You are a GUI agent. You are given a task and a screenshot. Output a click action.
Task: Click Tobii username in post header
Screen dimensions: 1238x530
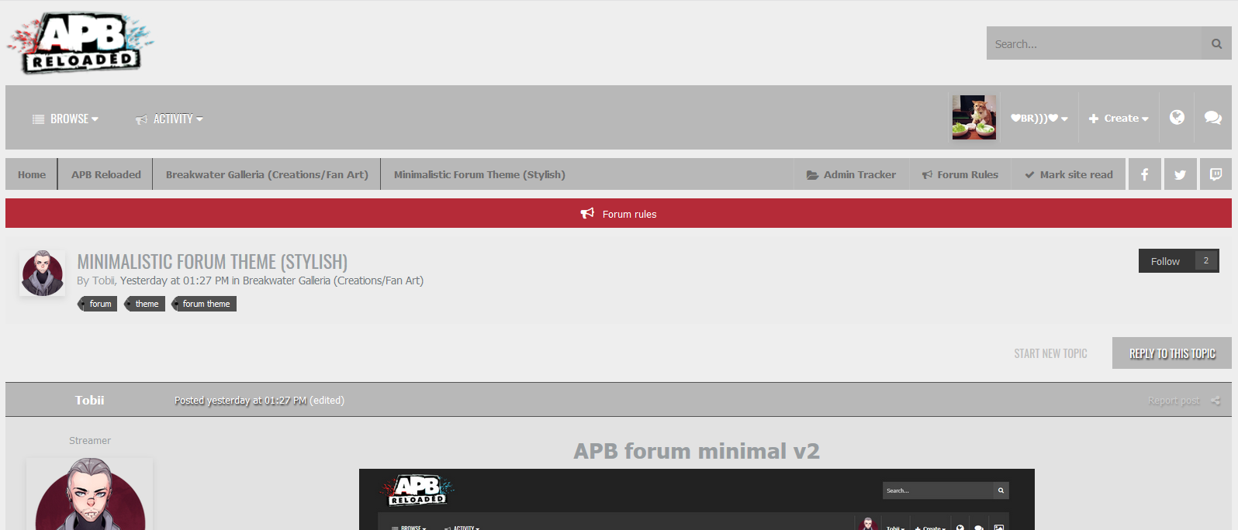tap(89, 400)
